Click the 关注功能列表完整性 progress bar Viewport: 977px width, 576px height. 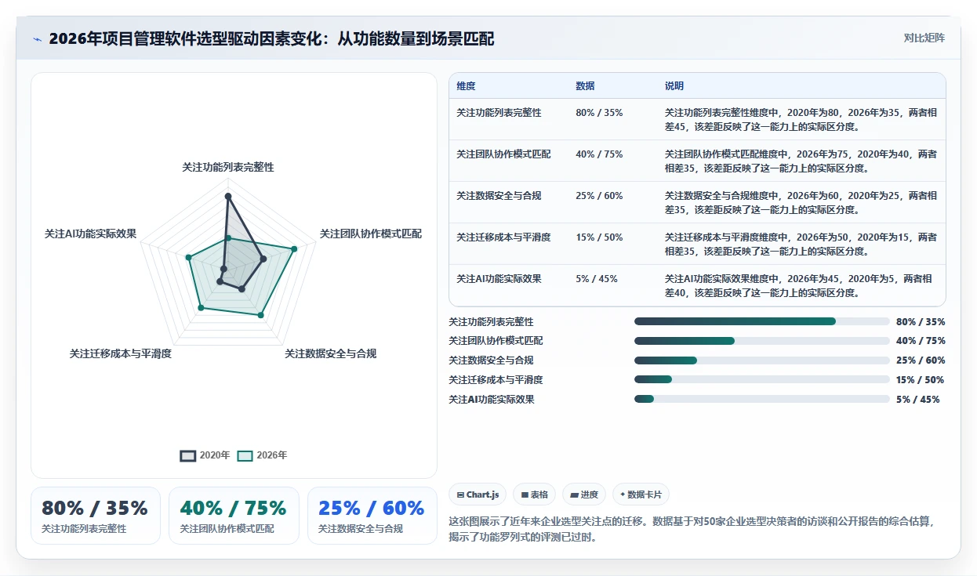(x=762, y=321)
